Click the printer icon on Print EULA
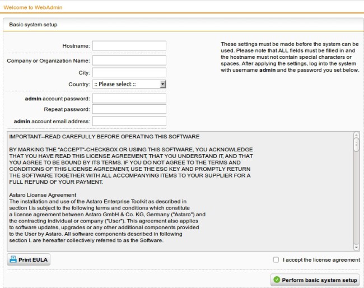Viewport: 364px width, 288px height. 13,260
